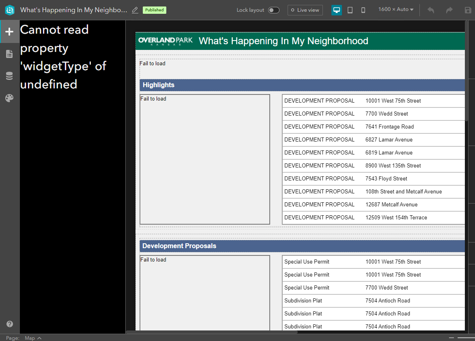The width and height of the screenshot is (475, 341).
Task: Select the Fail to load widget under Highlights
Action: pos(205,159)
